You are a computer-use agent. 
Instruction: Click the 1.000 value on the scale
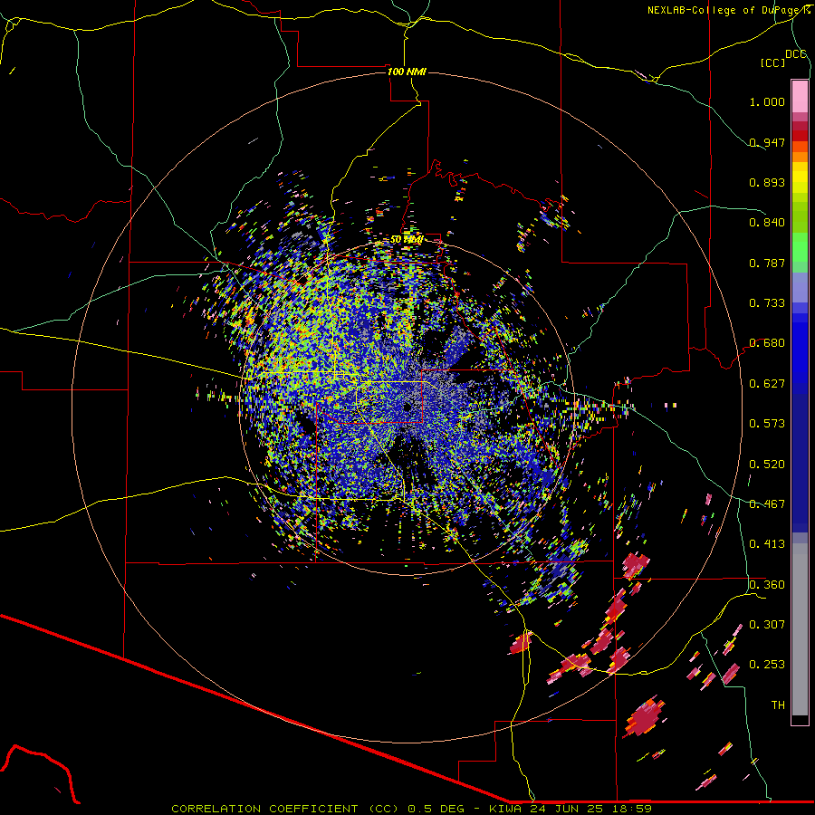point(767,101)
